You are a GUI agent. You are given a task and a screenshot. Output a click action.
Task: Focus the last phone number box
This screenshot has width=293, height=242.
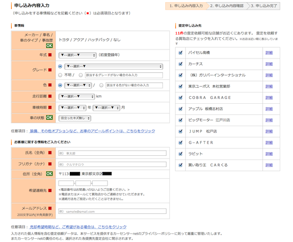pos(100,183)
